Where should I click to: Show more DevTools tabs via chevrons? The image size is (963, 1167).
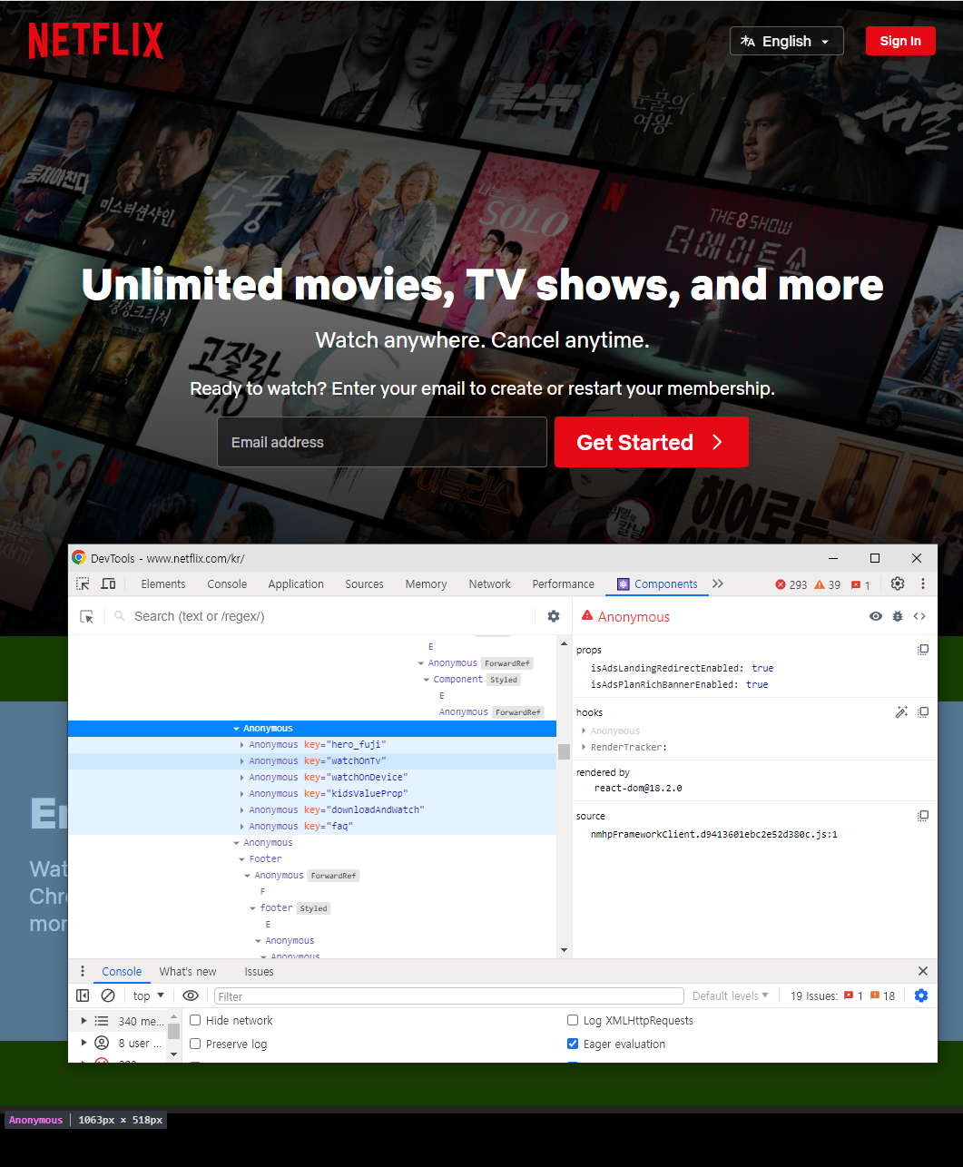pos(718,584)
